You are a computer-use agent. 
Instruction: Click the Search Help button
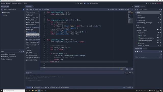[x=124, y=9]
